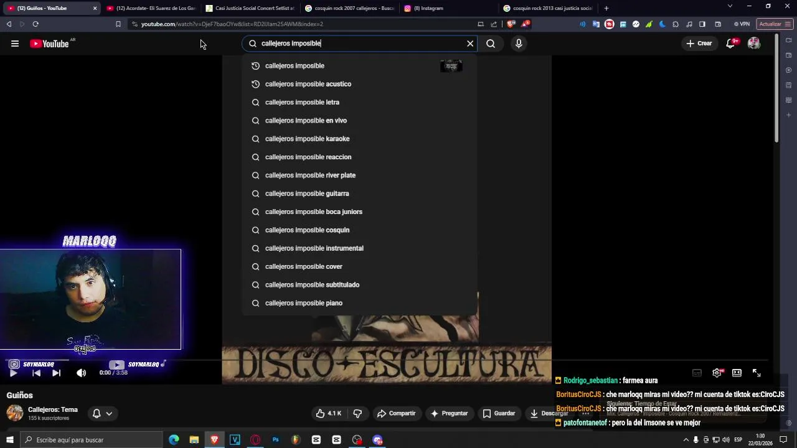Click the Windows taskbar search box

pos(91,440)
